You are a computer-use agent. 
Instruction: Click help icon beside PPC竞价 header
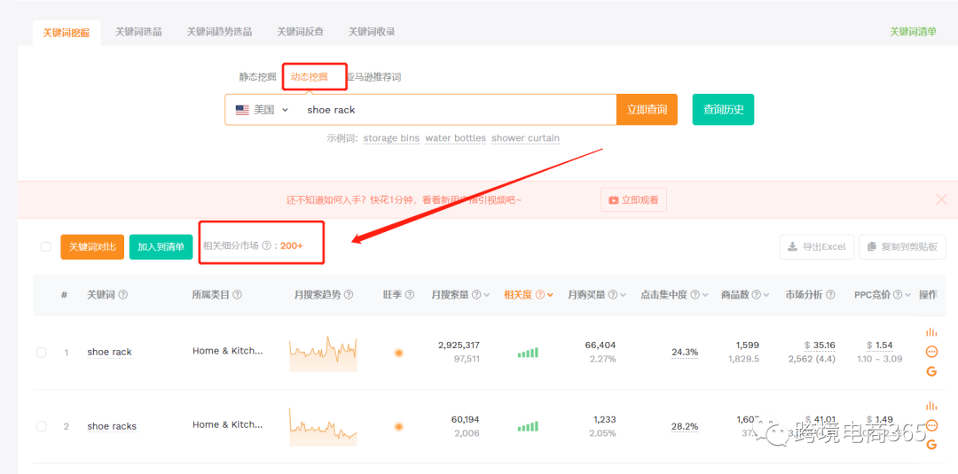(898, 295)
